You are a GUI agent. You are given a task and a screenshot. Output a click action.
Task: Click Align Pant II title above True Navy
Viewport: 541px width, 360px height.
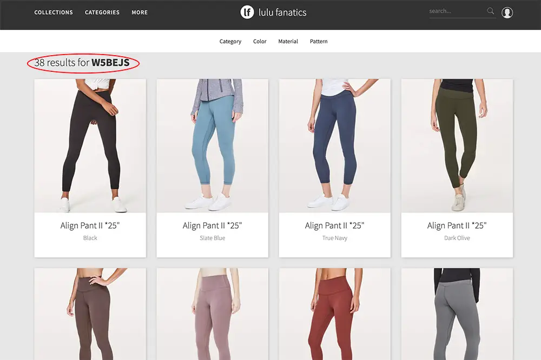coord(335,225)
